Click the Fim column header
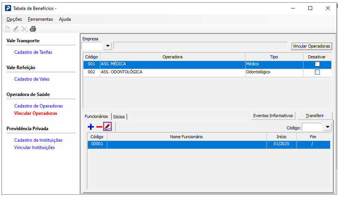339x197 pixels. pyautogui.click(x=313, y=137)
